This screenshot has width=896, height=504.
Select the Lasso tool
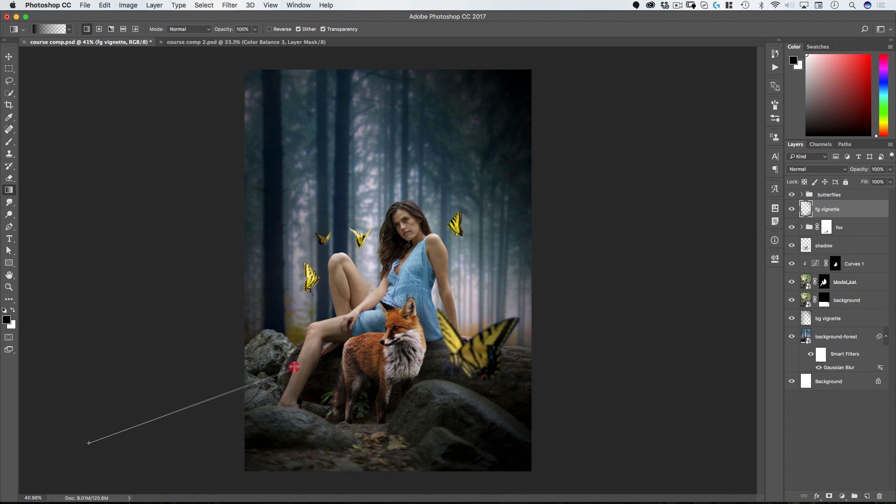9,81
